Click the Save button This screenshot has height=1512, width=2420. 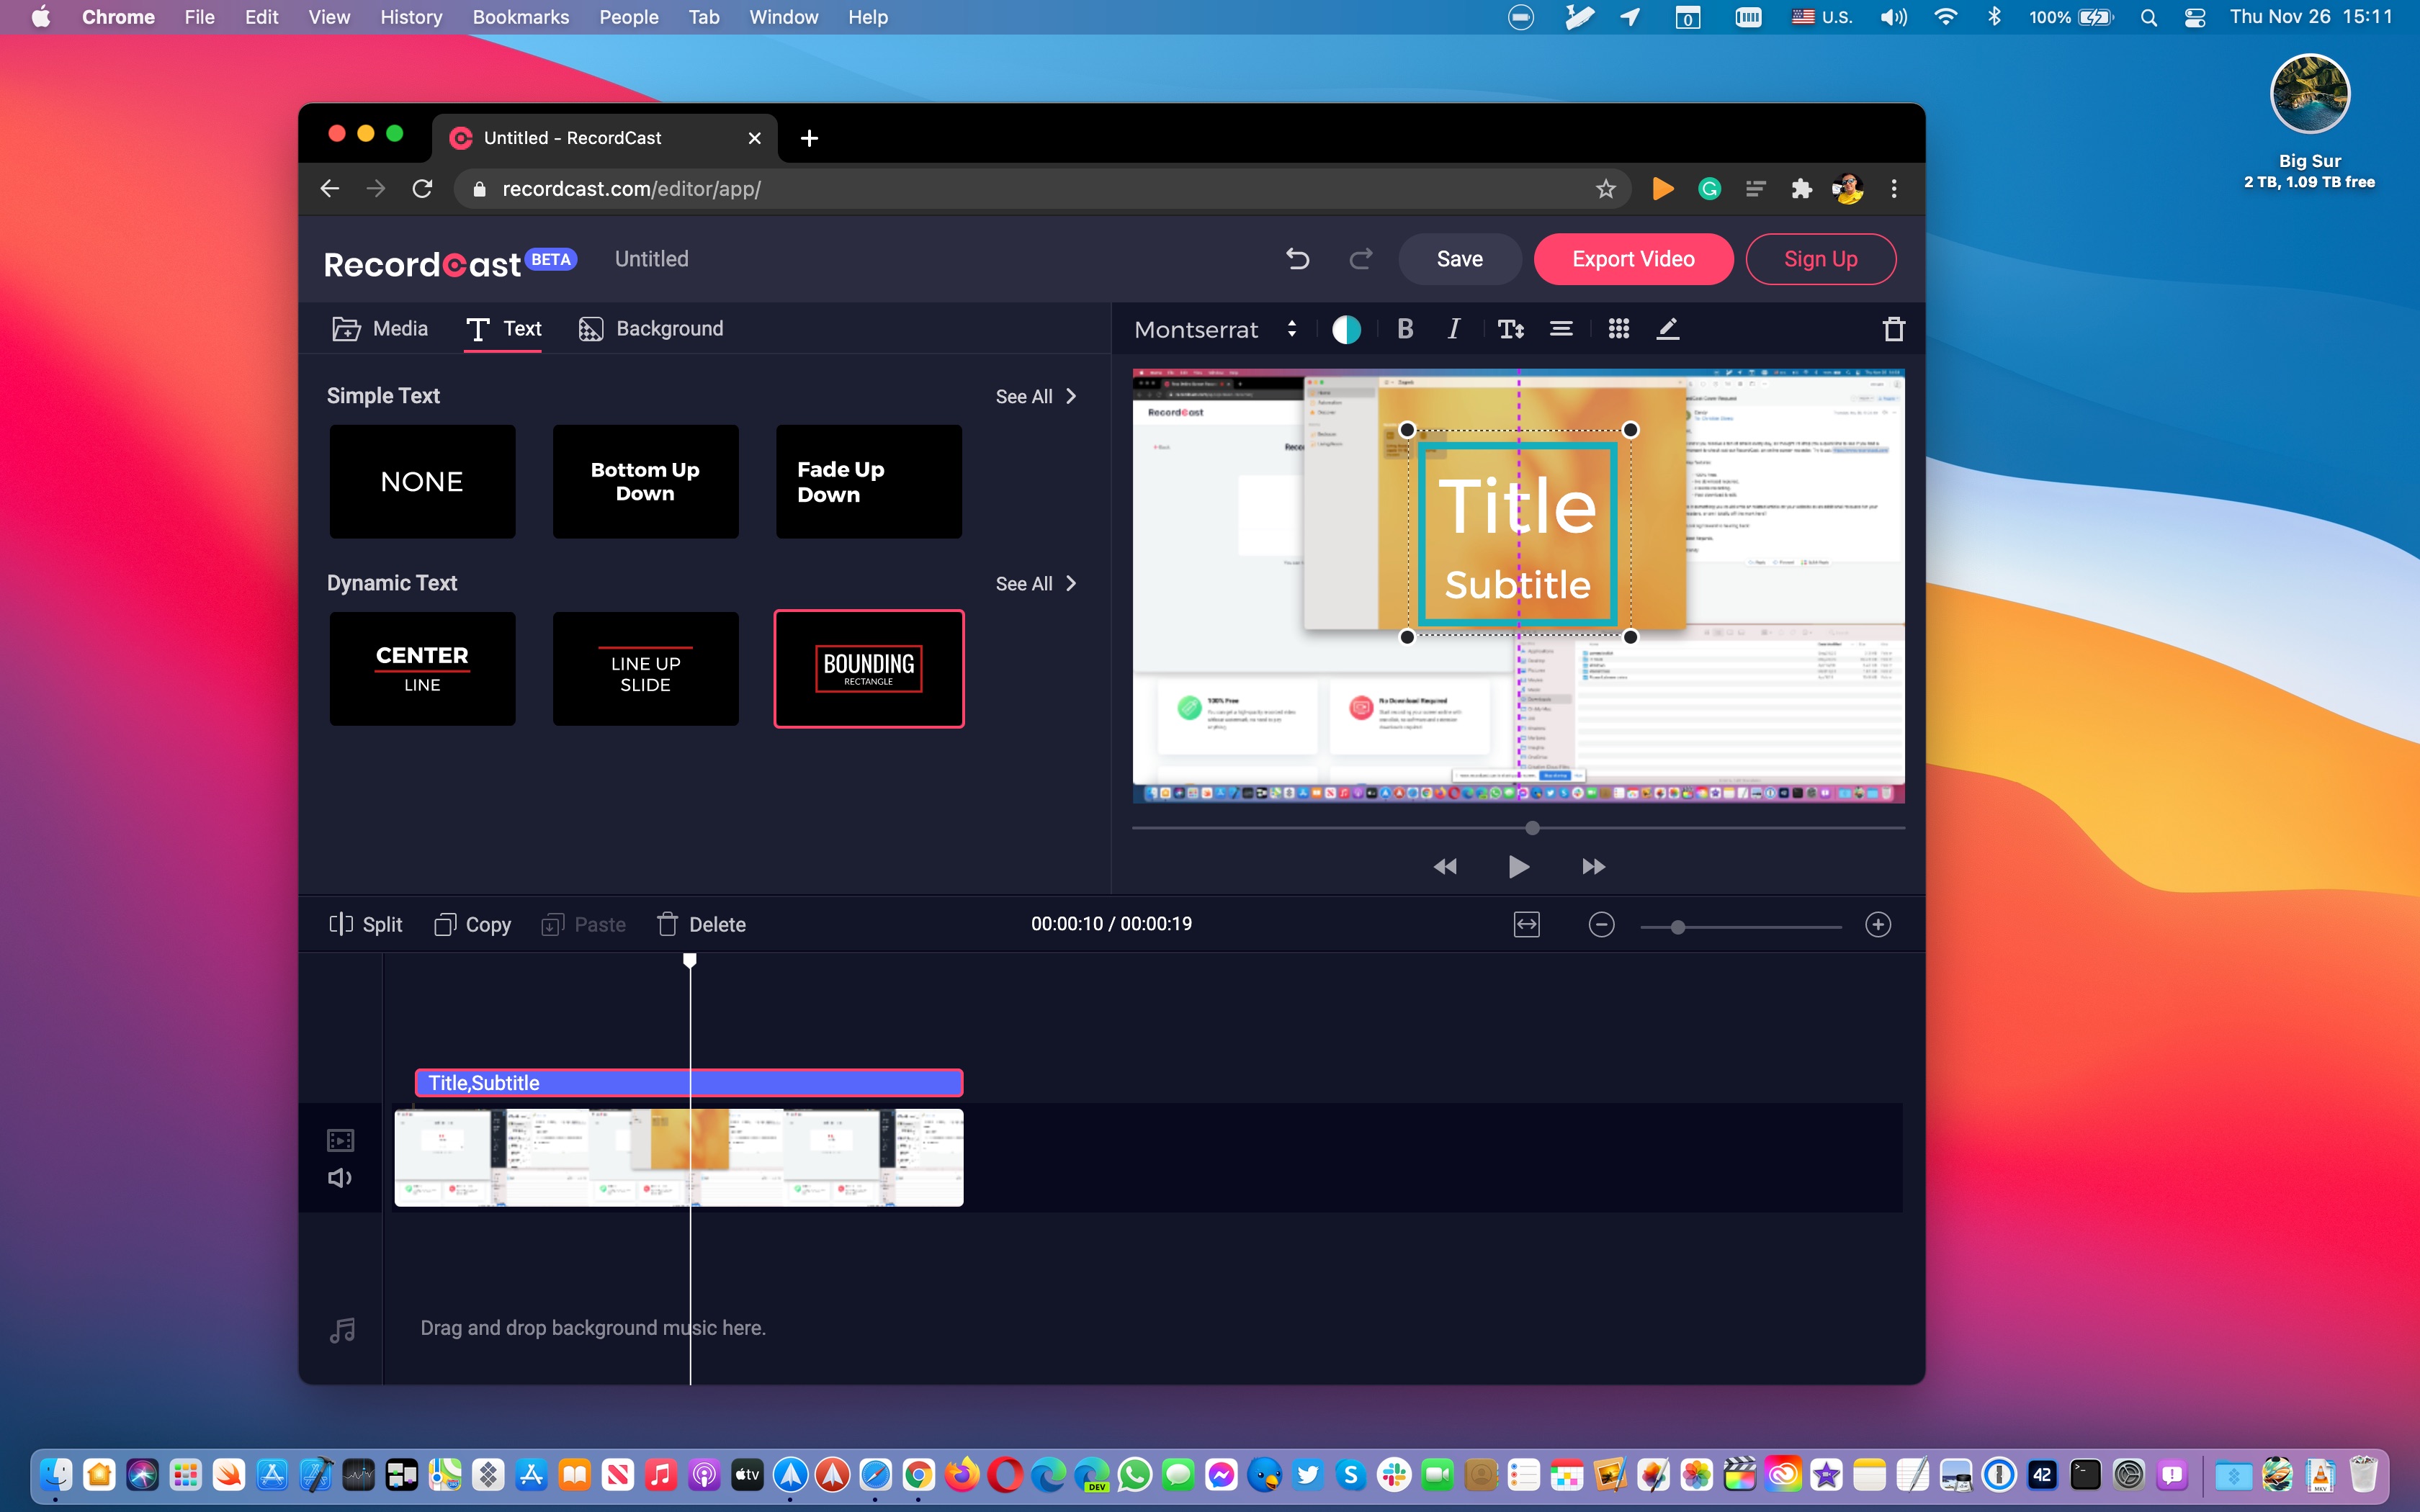[x=1459, y=259]
